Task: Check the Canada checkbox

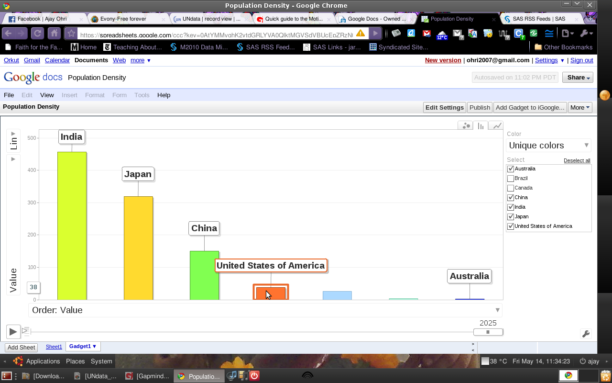Action: (511, 188)
